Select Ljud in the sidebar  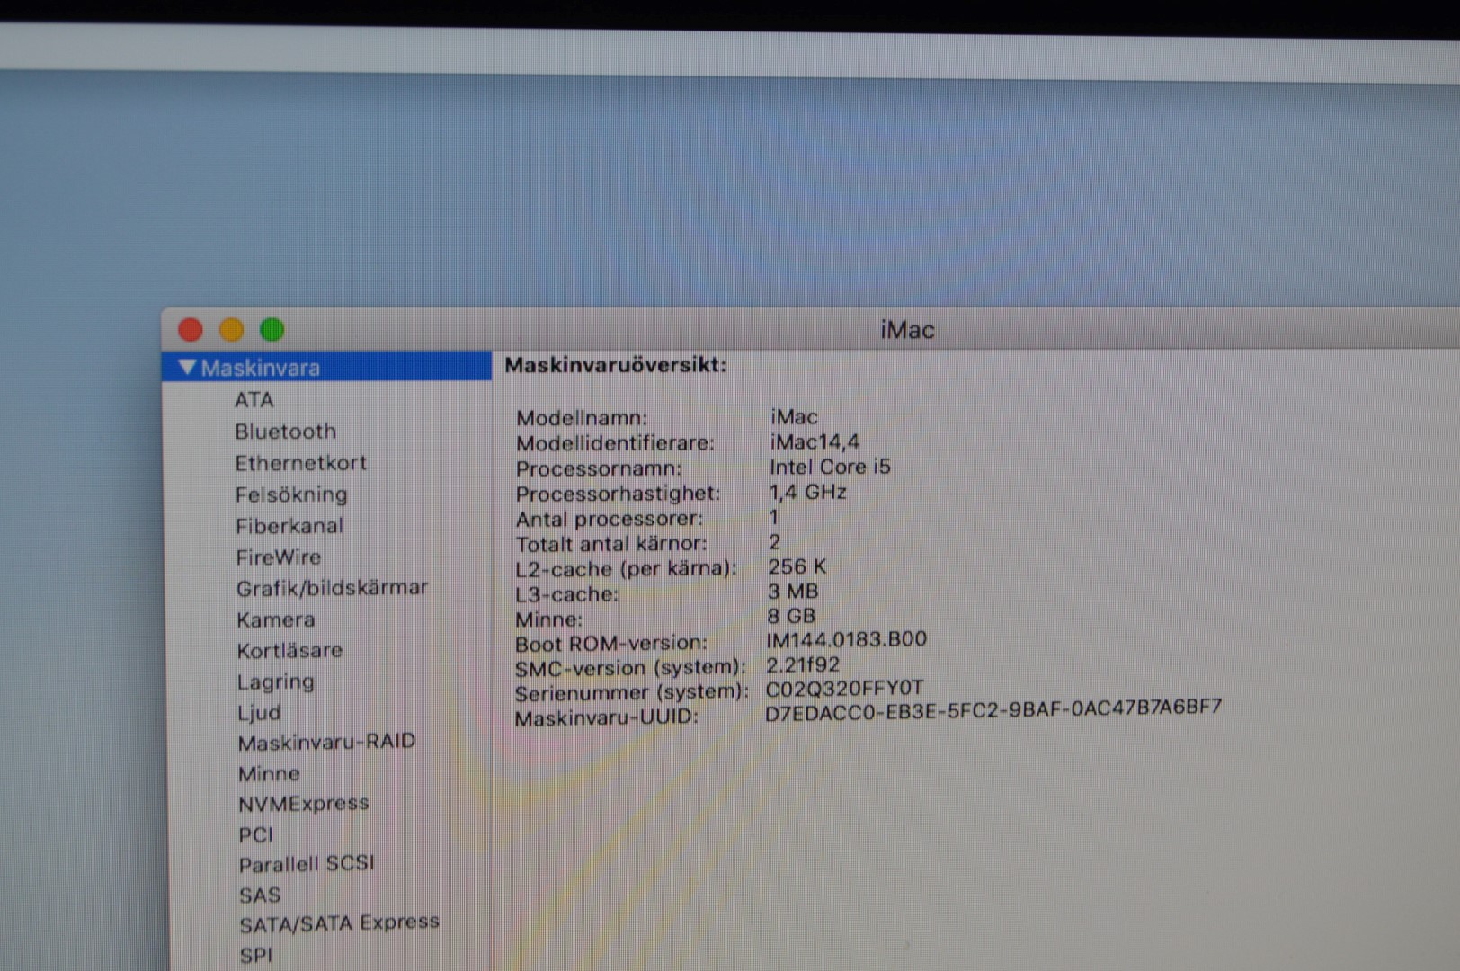(259, 713)
